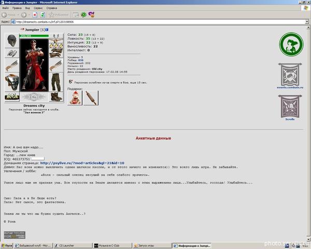The width and height of the screenshot is (311, 249).
Task: Select the earrings equipment slot
Action: [56, 36]
